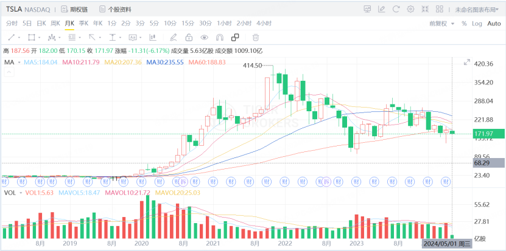Open the grid layout icon
506x251 pixels.
click(440, 9)
